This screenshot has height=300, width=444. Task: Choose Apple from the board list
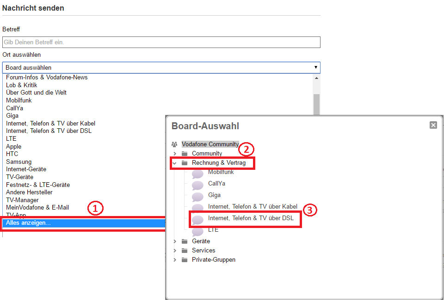point(13,147)
